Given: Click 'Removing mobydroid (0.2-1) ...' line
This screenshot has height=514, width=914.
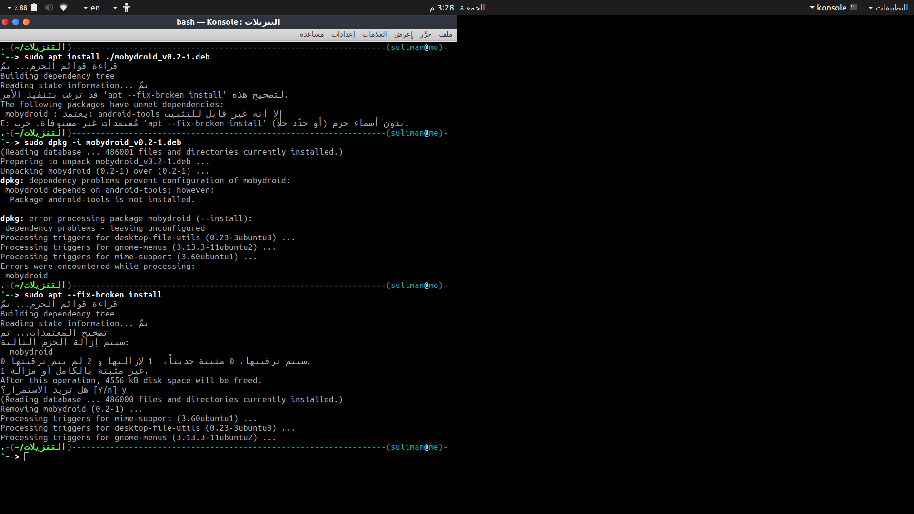Looking at the screenshot, I should point(71,409).
